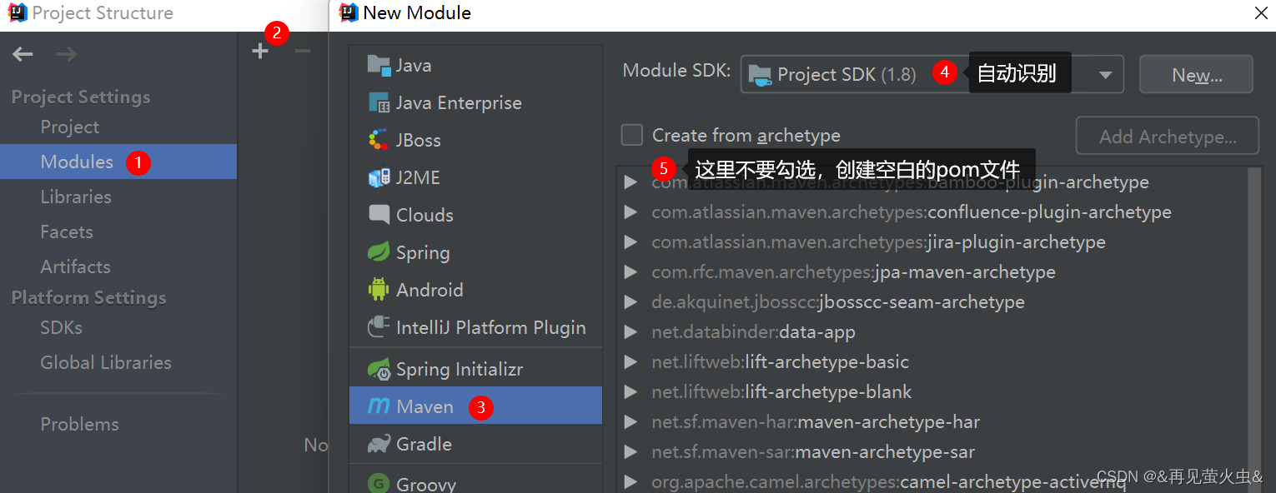Click the New... SDK button
The height and width of the screenshot is (493, 1276).
coord(1197,74)
